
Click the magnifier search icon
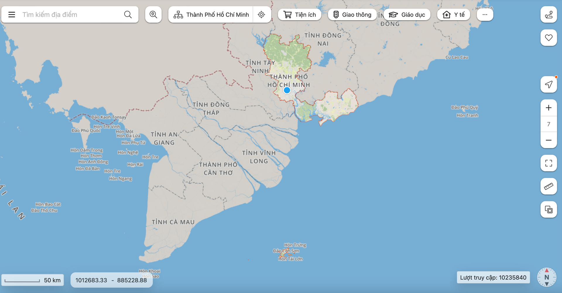point(128,15)
